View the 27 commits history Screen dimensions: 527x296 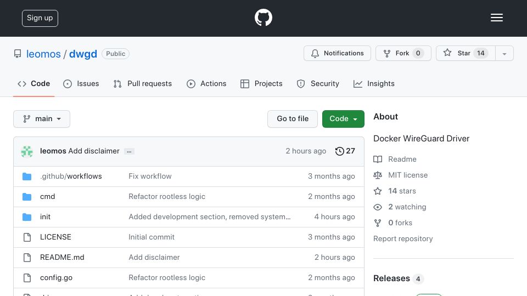345,151
